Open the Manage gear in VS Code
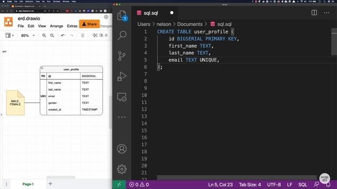The width and height of the screenshot is (337, 189). tap(122, 169)
